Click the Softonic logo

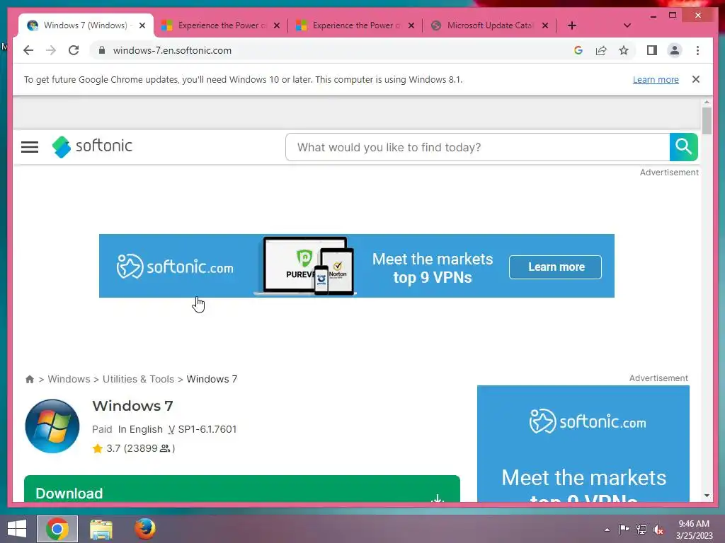pyautogui.click(x=92, y=146)
